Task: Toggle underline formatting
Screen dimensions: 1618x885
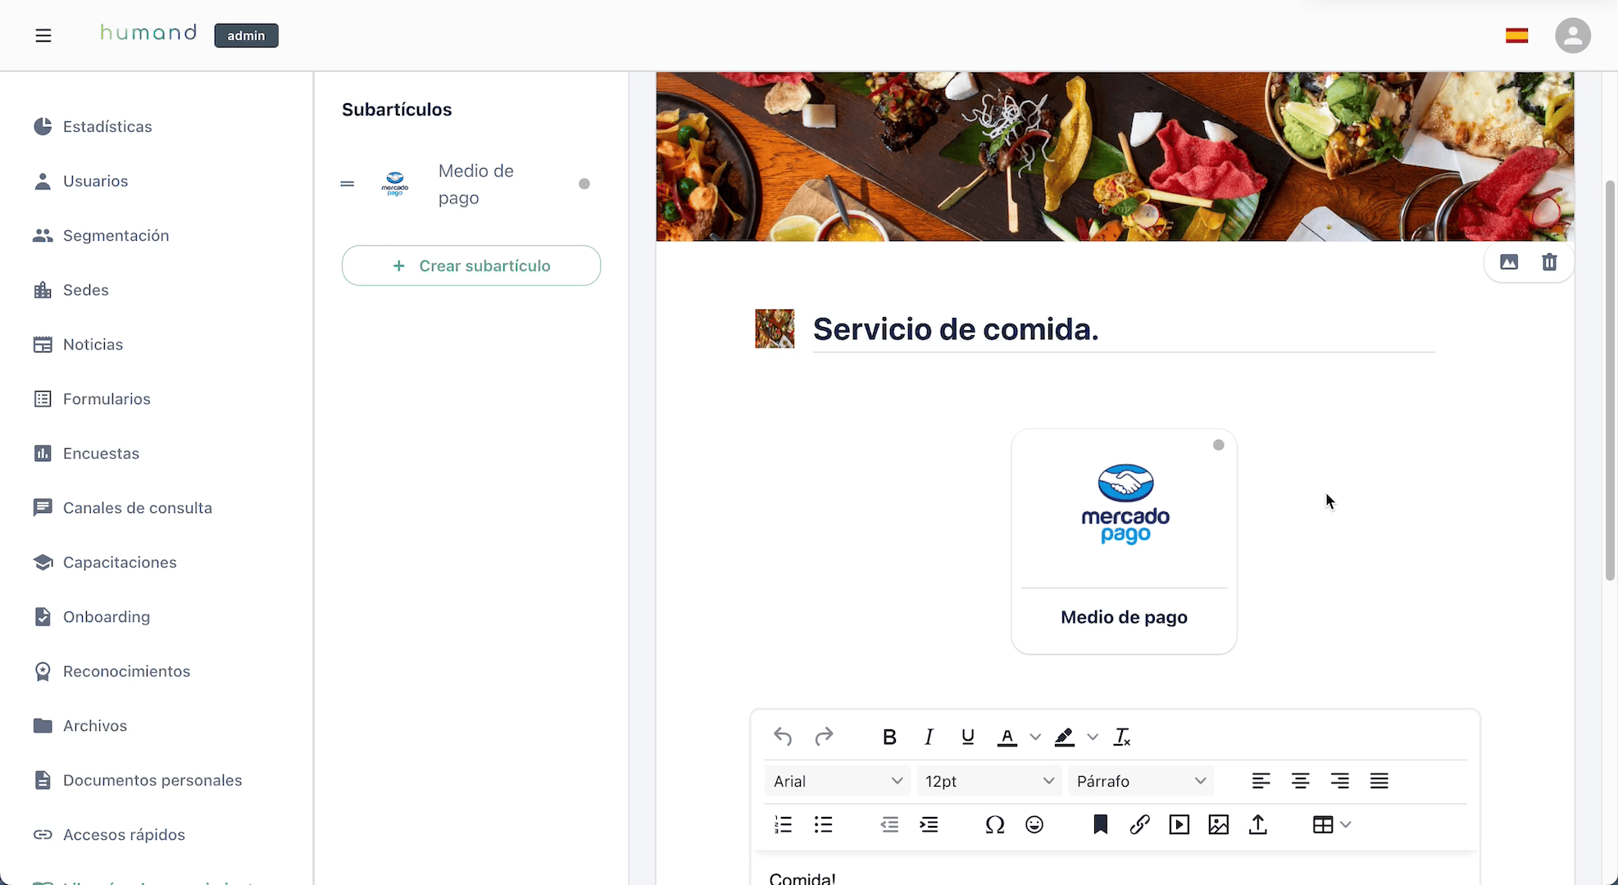Action: [x=967, y=737]
